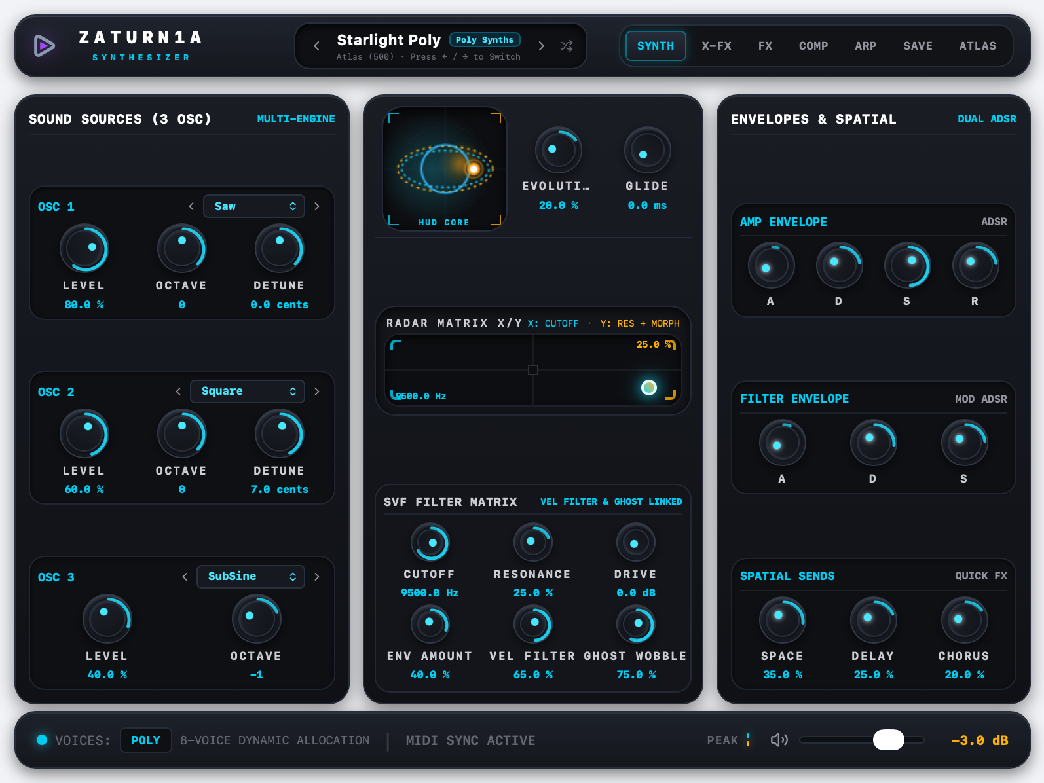Click the OSC 3 LEVEL knob
This screenshot has height=783, width=1044.
point(107,619)
